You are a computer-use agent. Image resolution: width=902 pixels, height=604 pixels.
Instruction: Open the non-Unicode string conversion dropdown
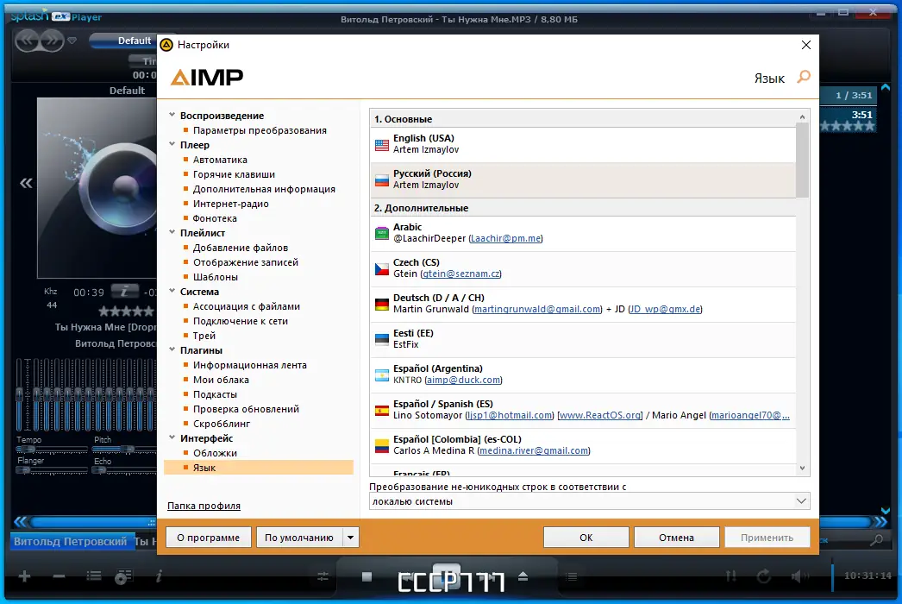click(x=589, y=500)
